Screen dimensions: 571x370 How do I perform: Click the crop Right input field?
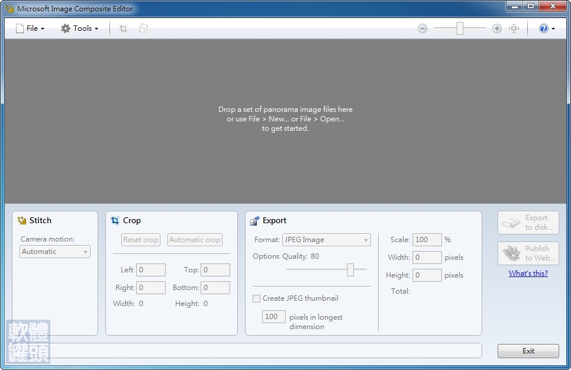(151, 288)
